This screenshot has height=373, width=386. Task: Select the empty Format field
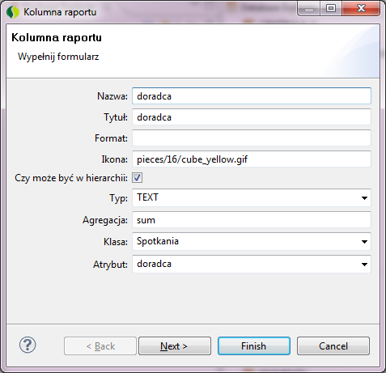click(x=252, y=138)
